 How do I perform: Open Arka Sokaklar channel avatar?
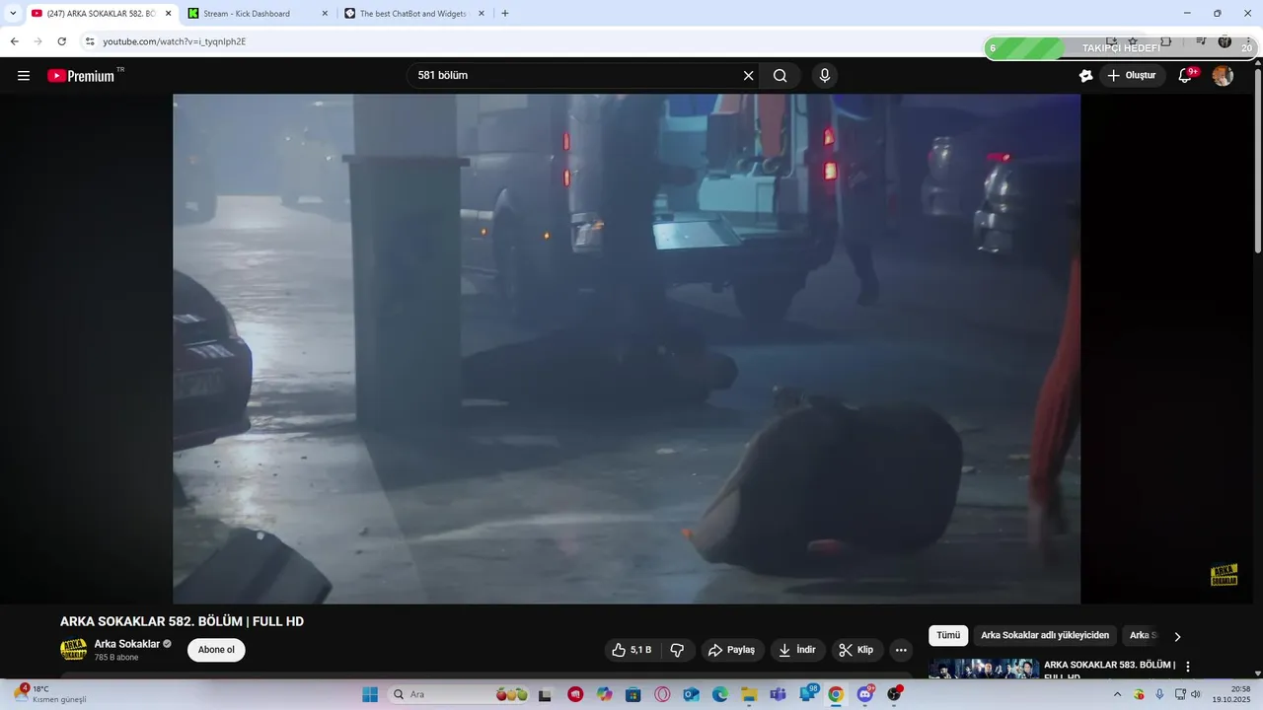click(x=73, y=650)
